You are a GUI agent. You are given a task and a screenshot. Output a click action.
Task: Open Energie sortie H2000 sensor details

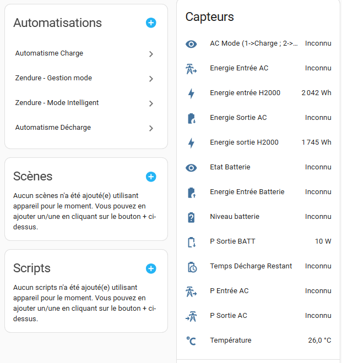click(244, 142)
